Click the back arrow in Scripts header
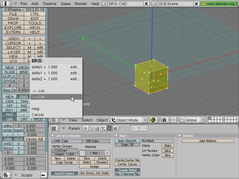 pyautogui.click(x=43, y=175)
